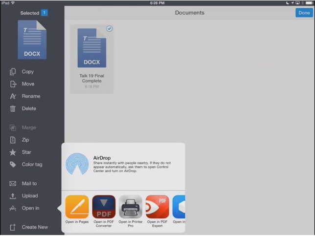This screenshot has width=315, height=236.
Task: Tap the Zip archive icon
Action: (x=13, y=140)
